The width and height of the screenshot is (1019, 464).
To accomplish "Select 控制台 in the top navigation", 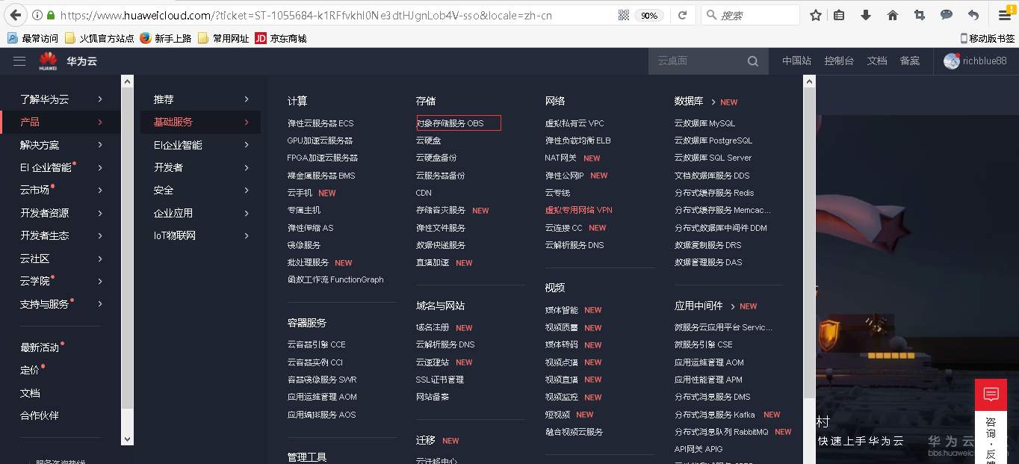I will (839, 61).
